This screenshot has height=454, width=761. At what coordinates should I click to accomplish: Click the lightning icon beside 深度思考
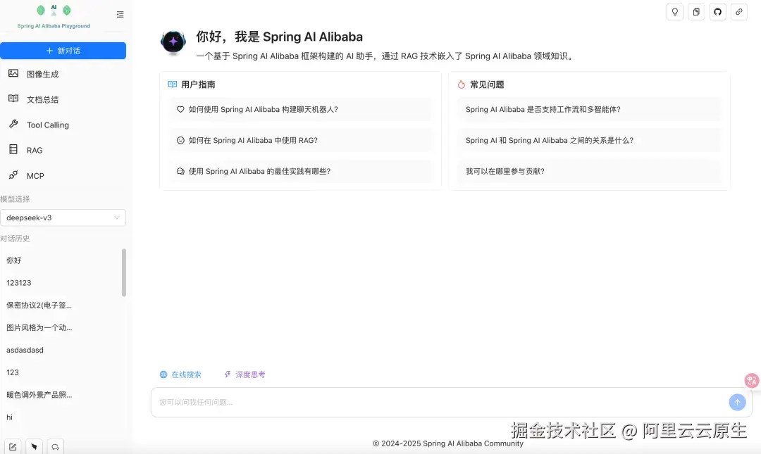[x=227, y=374]
